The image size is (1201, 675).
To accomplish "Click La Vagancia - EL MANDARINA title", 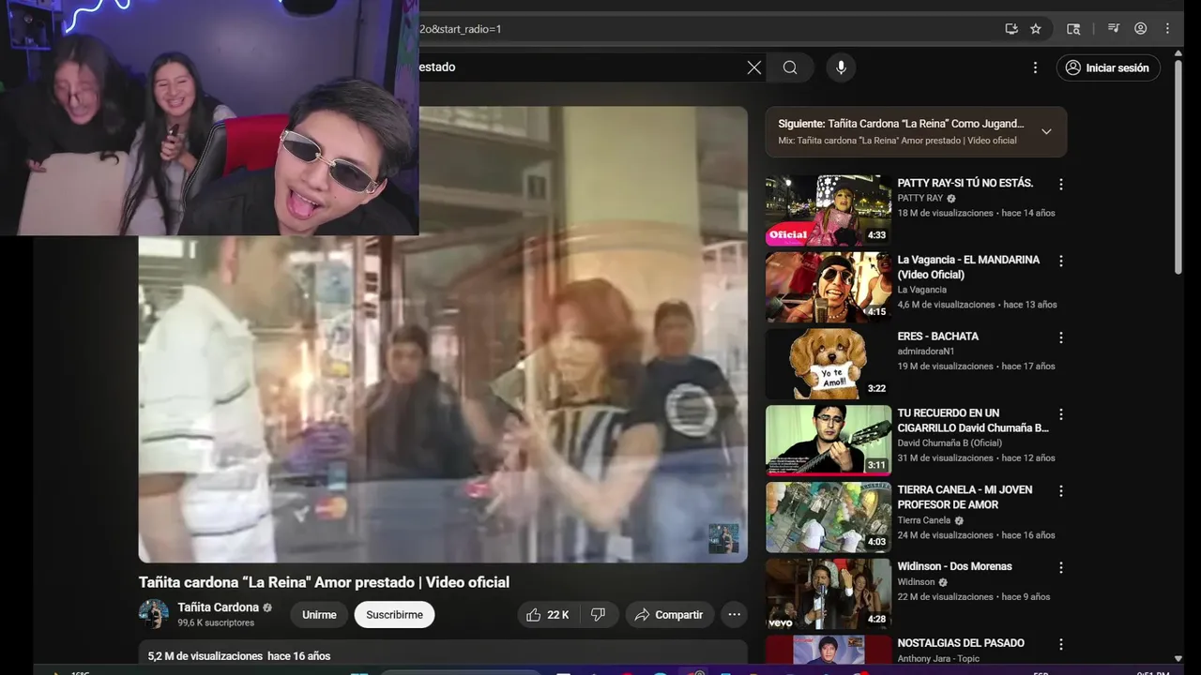I will [968, 267].
